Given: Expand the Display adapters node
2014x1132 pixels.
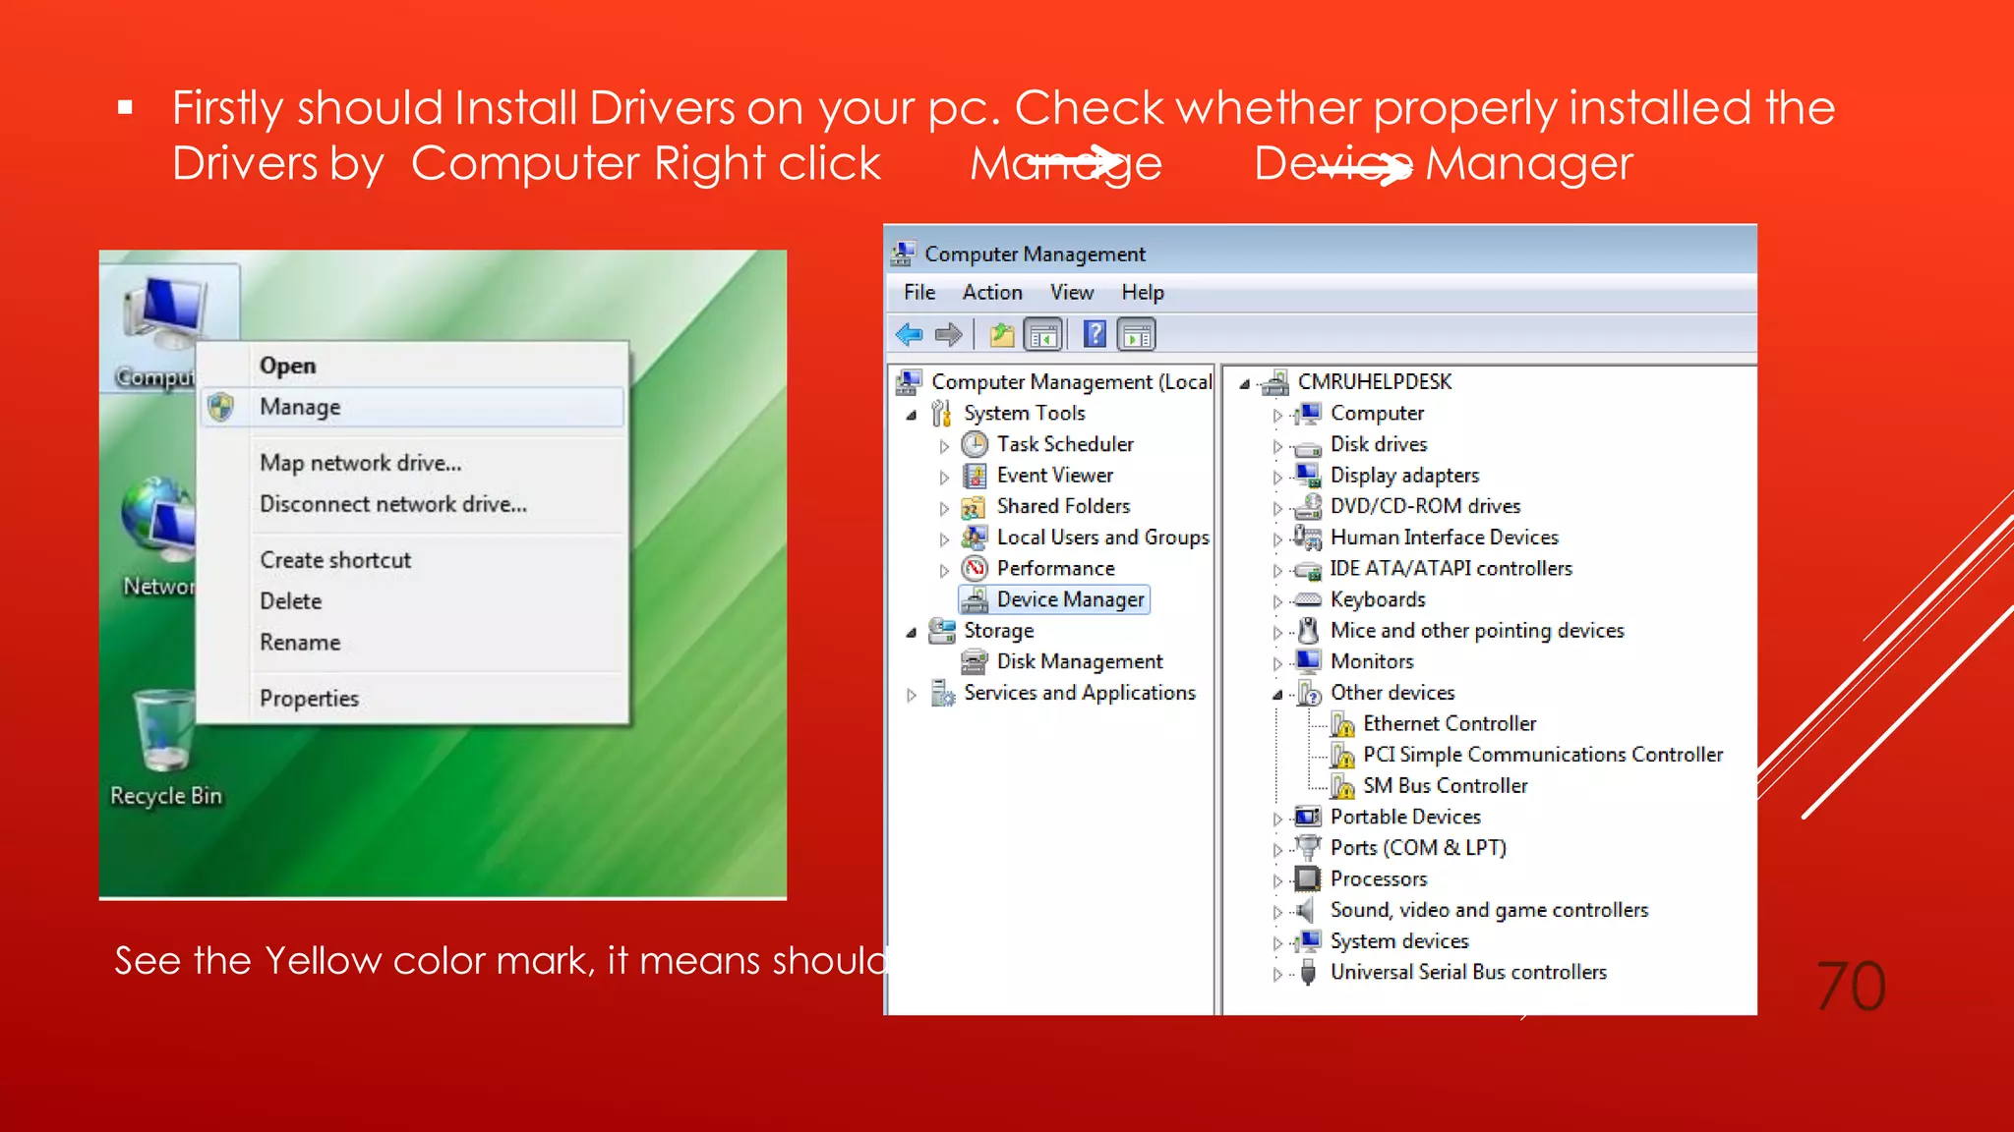Looking at the screenshot, I should click(x=1277, y=477).
